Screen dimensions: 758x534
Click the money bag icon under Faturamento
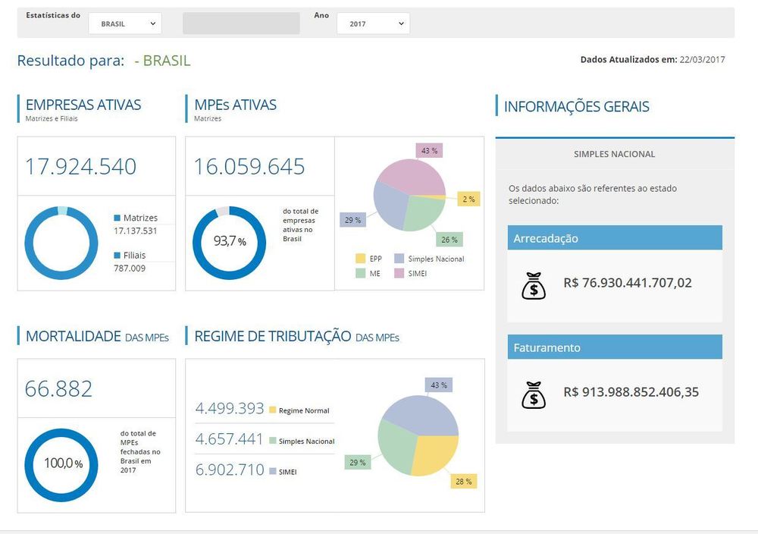(534, 394)
